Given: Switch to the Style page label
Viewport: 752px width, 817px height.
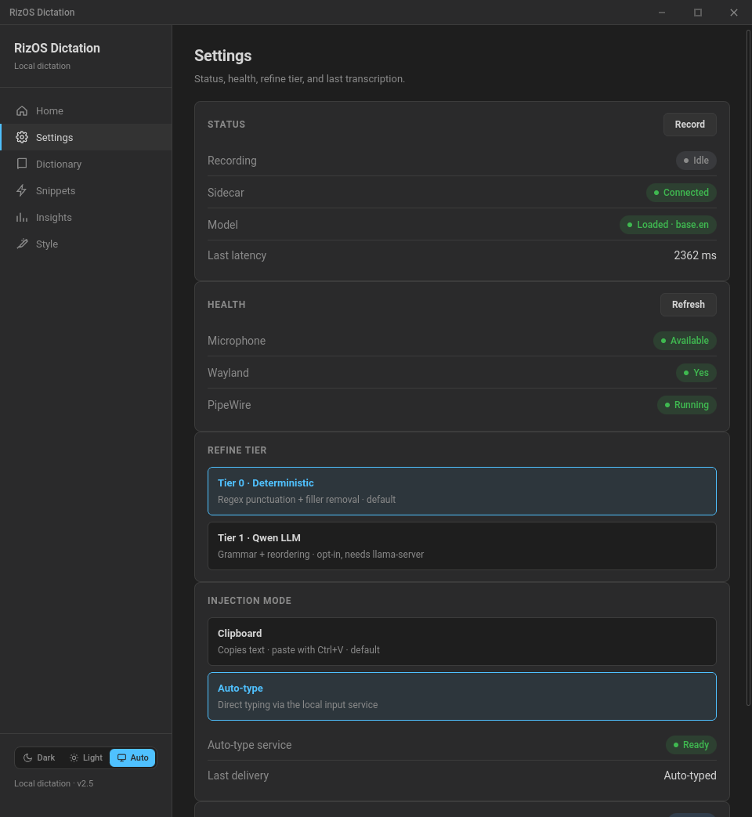Looking at the screenshot, I should pyautogui.click(x=47, y=244).
